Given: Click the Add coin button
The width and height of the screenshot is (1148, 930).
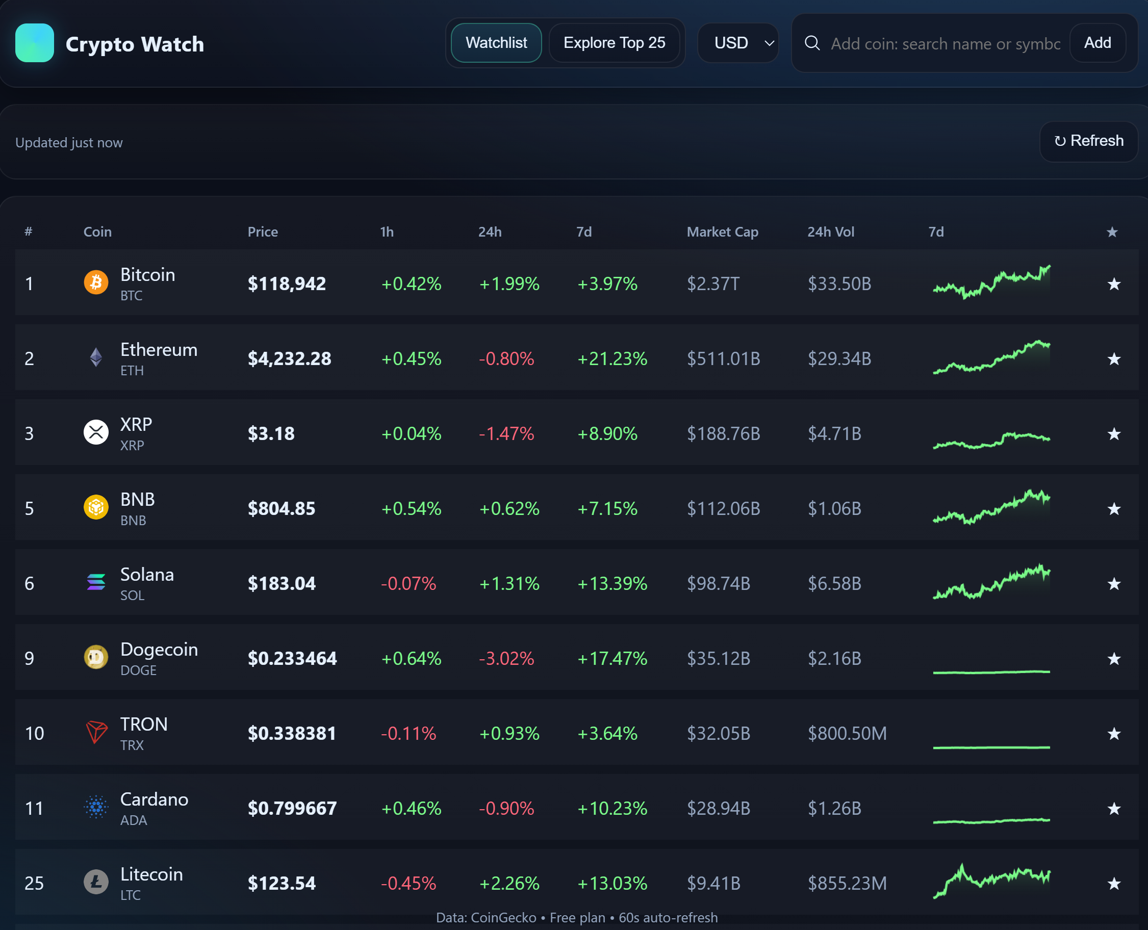Looking at the screenshot, I should pyautogui.click(x=1097, y=43).
